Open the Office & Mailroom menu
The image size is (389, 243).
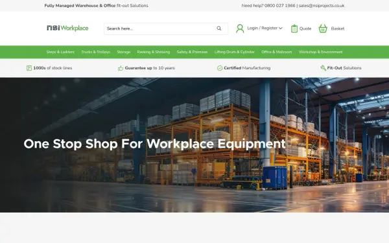point(276,52)
